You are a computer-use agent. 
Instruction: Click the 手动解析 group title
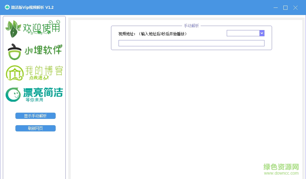pyautogui.click(x=191, y=26)
